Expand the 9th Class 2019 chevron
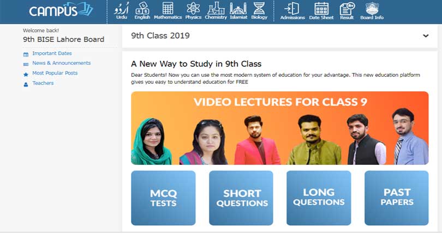442x234 pixels. [426, 36]
